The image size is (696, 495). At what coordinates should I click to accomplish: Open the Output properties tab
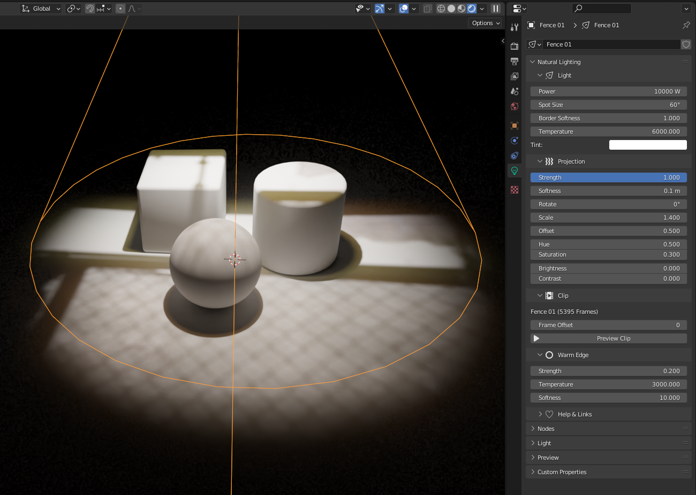click(x=515, y=61)
